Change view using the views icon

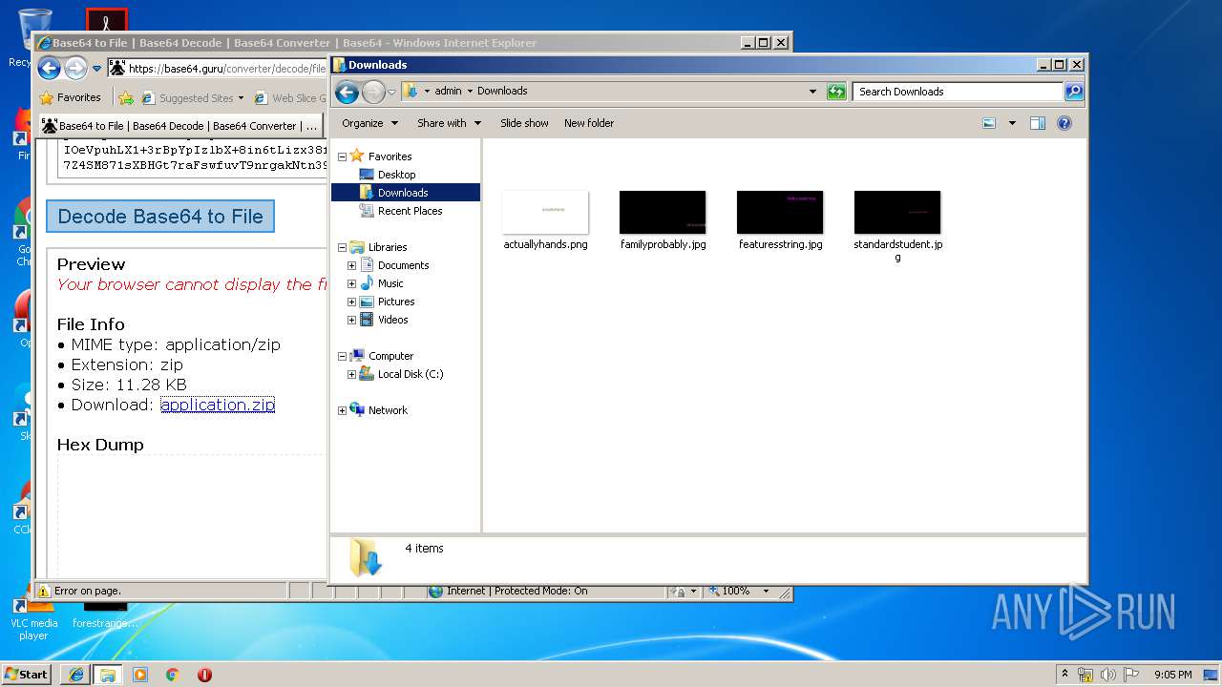[x=989, y=123]
